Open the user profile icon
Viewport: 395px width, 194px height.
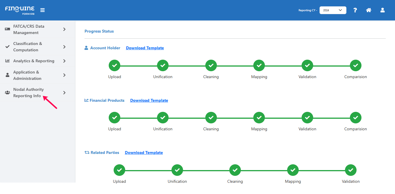coord(382,10)
